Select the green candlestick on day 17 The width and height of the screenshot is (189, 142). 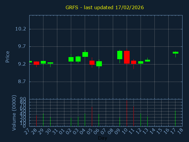coord(175,53)
